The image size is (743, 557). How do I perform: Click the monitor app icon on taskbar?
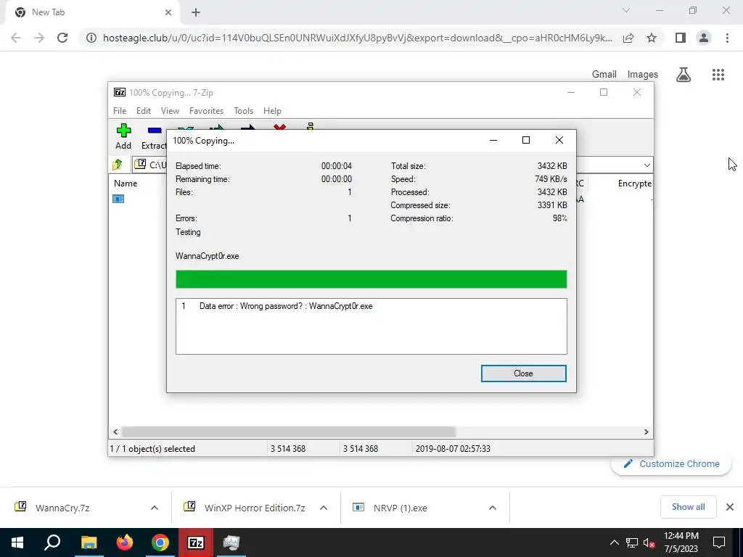click(x=231, y=542)
